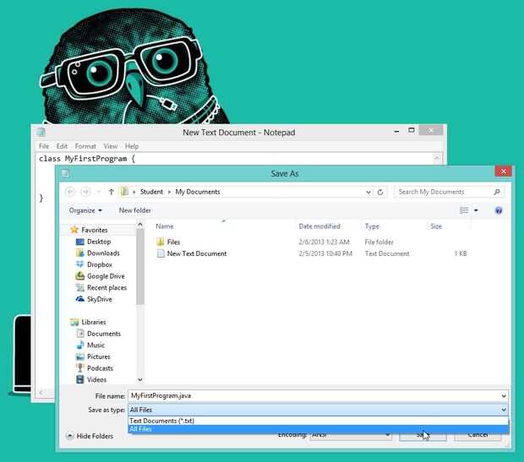
Task: Go up one folder level
Action: [112, 192]
